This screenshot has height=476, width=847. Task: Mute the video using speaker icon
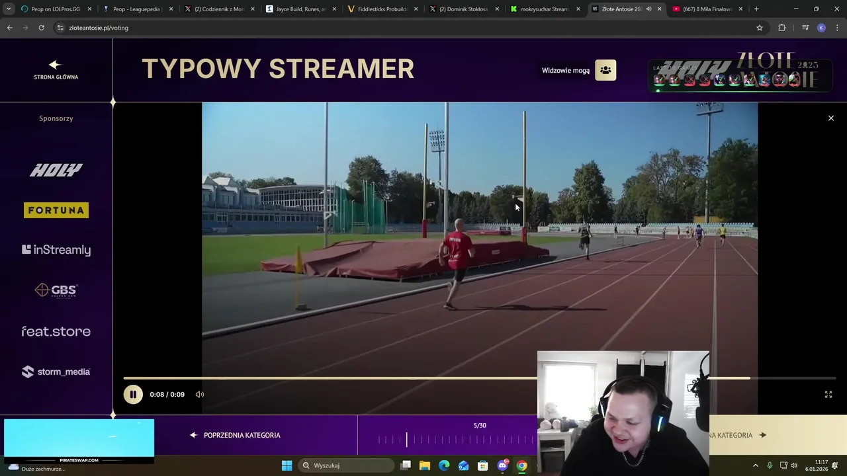[x=199, y=395]
